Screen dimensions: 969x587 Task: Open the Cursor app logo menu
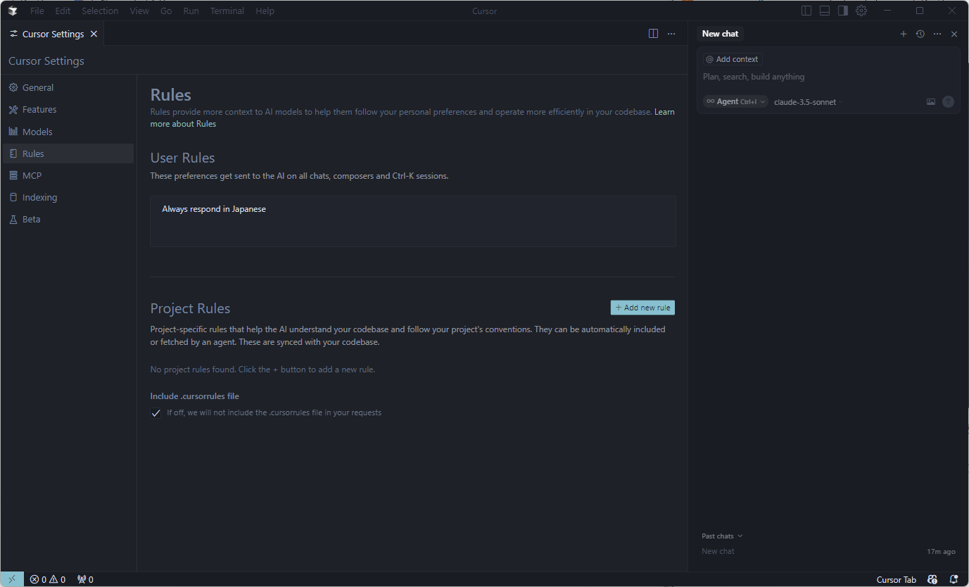coord(12,11)
